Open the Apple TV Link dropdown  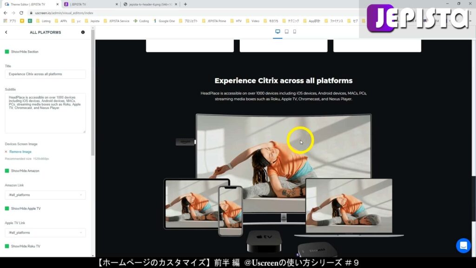coord(45,233)
